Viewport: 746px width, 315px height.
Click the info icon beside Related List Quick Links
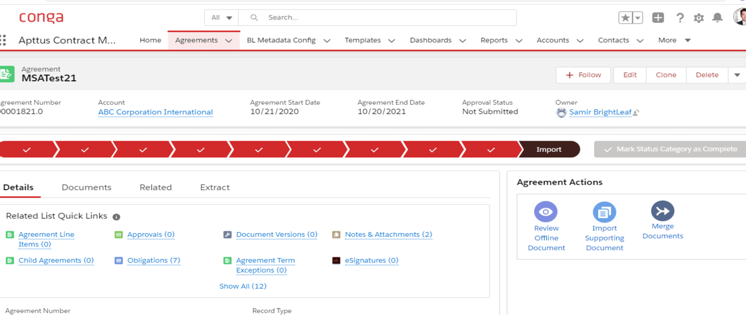click(117, 217)
